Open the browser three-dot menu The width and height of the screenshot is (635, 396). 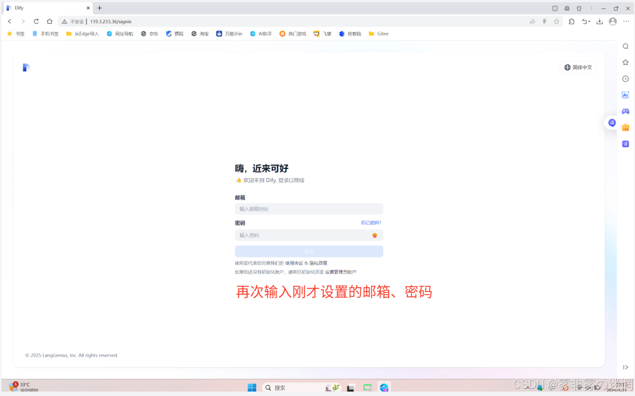click(x=626, y=21)
